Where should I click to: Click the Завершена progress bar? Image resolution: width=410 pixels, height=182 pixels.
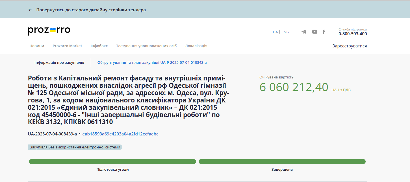282,162
